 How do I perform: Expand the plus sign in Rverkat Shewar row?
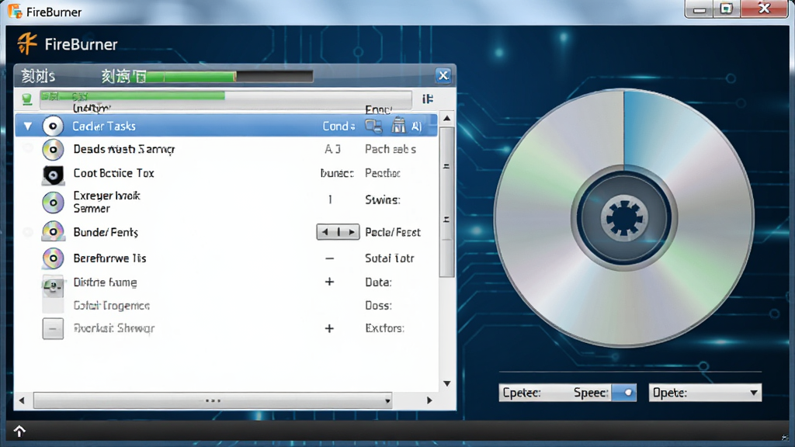[329, 328]
